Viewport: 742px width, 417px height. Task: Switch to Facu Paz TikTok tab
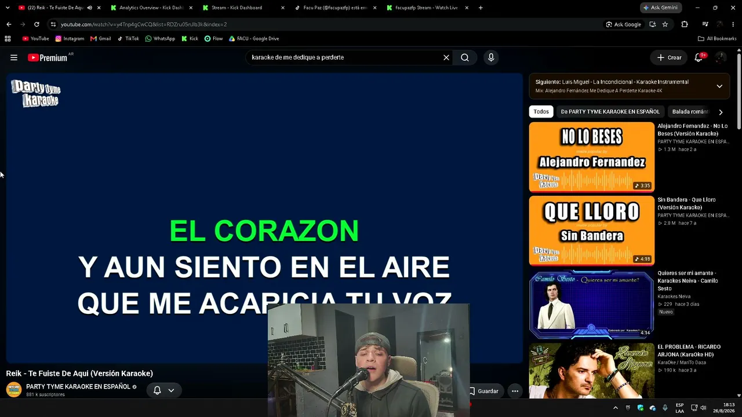pyautogui.click(x=335, y=8)
